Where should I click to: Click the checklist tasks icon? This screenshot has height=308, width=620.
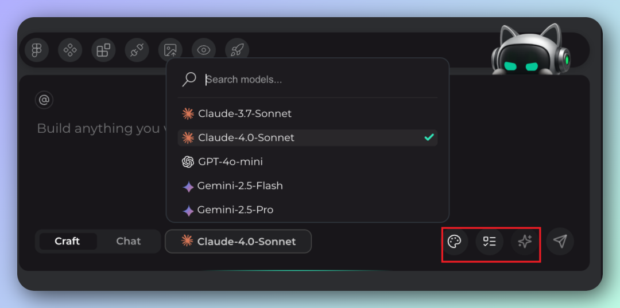tap(489, 242)
